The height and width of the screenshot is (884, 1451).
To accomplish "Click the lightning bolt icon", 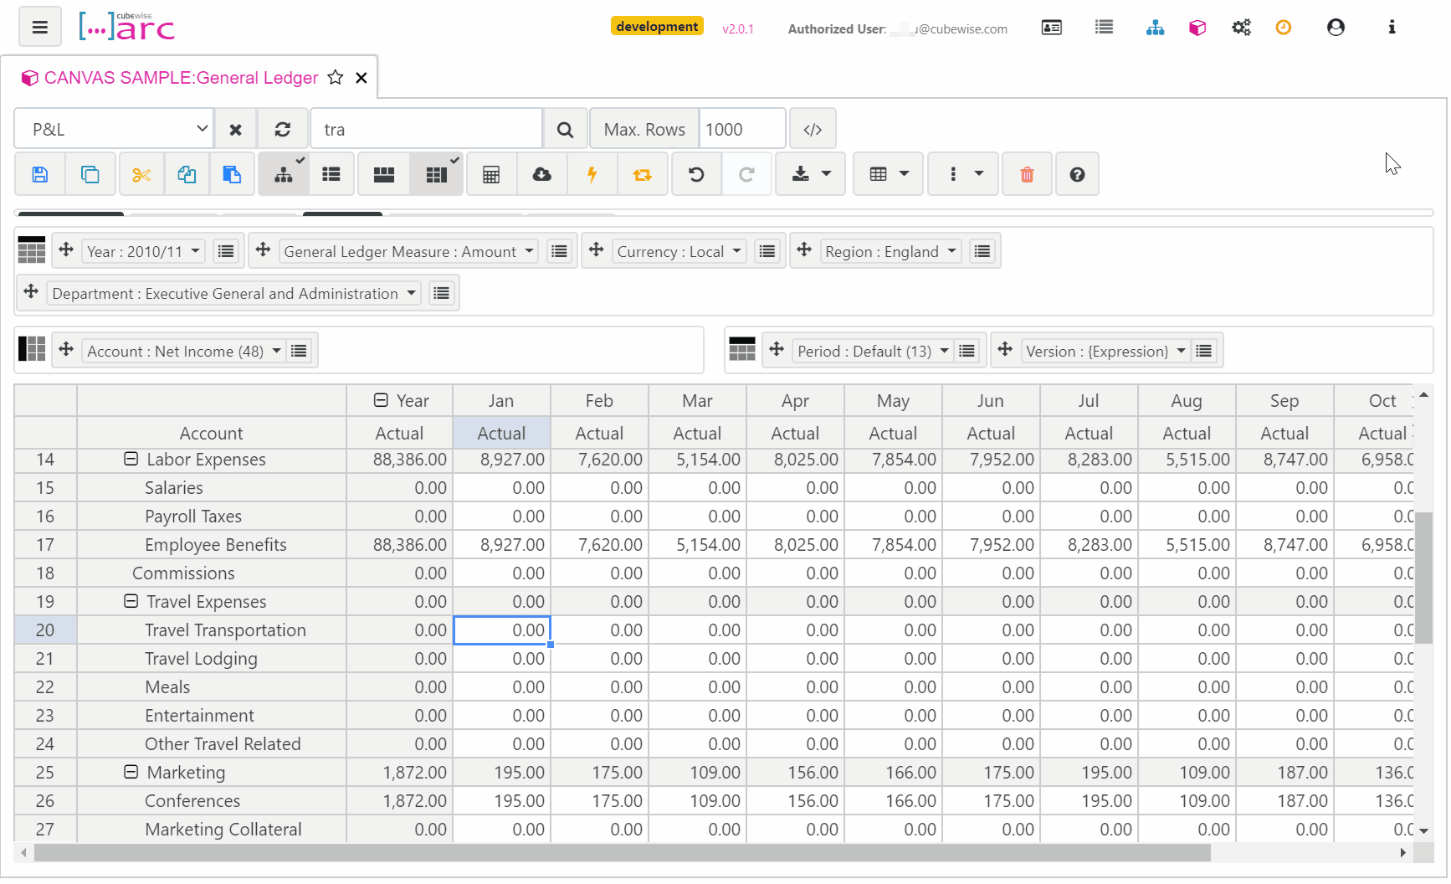I will point(592,174).
